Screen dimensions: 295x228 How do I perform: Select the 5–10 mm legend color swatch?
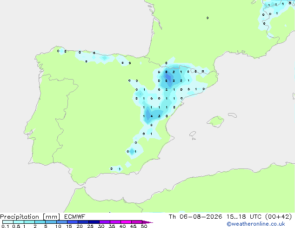[x=51, y=222]
